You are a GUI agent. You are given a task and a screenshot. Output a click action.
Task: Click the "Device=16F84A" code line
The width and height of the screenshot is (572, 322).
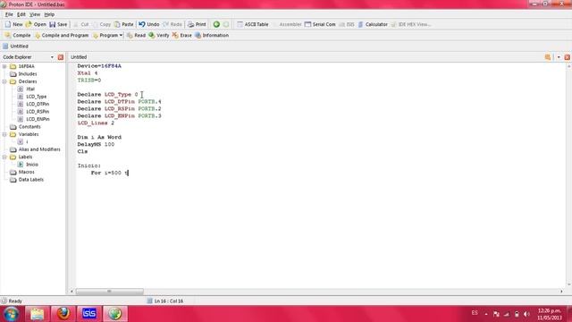click(99, 66)
